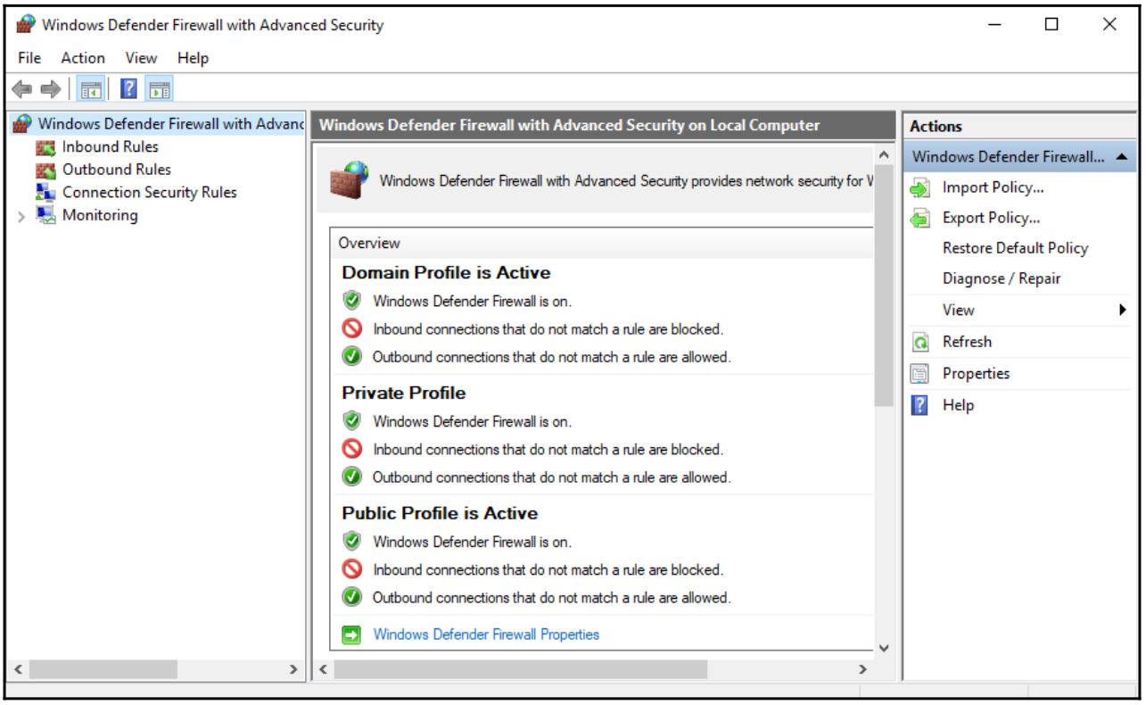Open the View menu in menu bar
1146x705 pixels.
(x=141, y=58)
